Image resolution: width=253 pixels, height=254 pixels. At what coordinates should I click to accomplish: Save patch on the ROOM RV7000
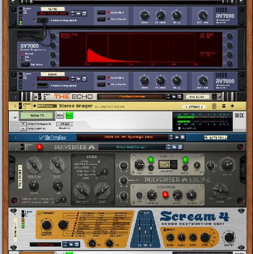pyautogui.click(x=84, y=79)
